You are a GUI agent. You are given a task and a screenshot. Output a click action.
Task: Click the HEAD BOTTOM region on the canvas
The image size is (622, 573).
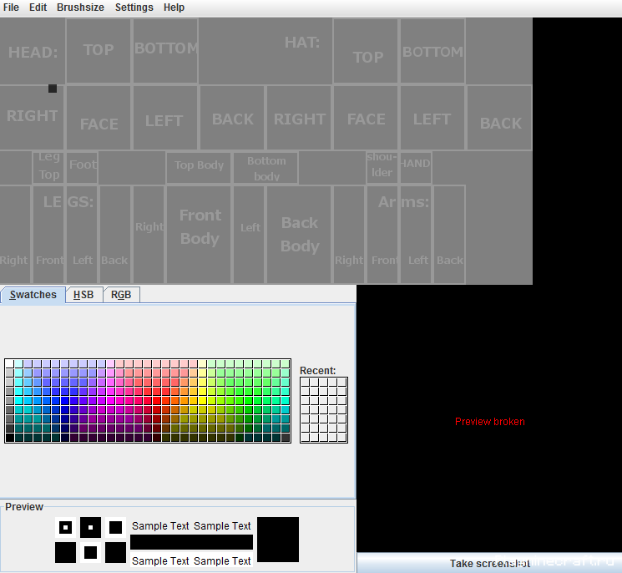pos(165,51)
